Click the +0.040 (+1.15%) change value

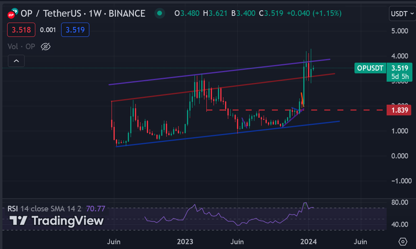click(x=314, y=13)
